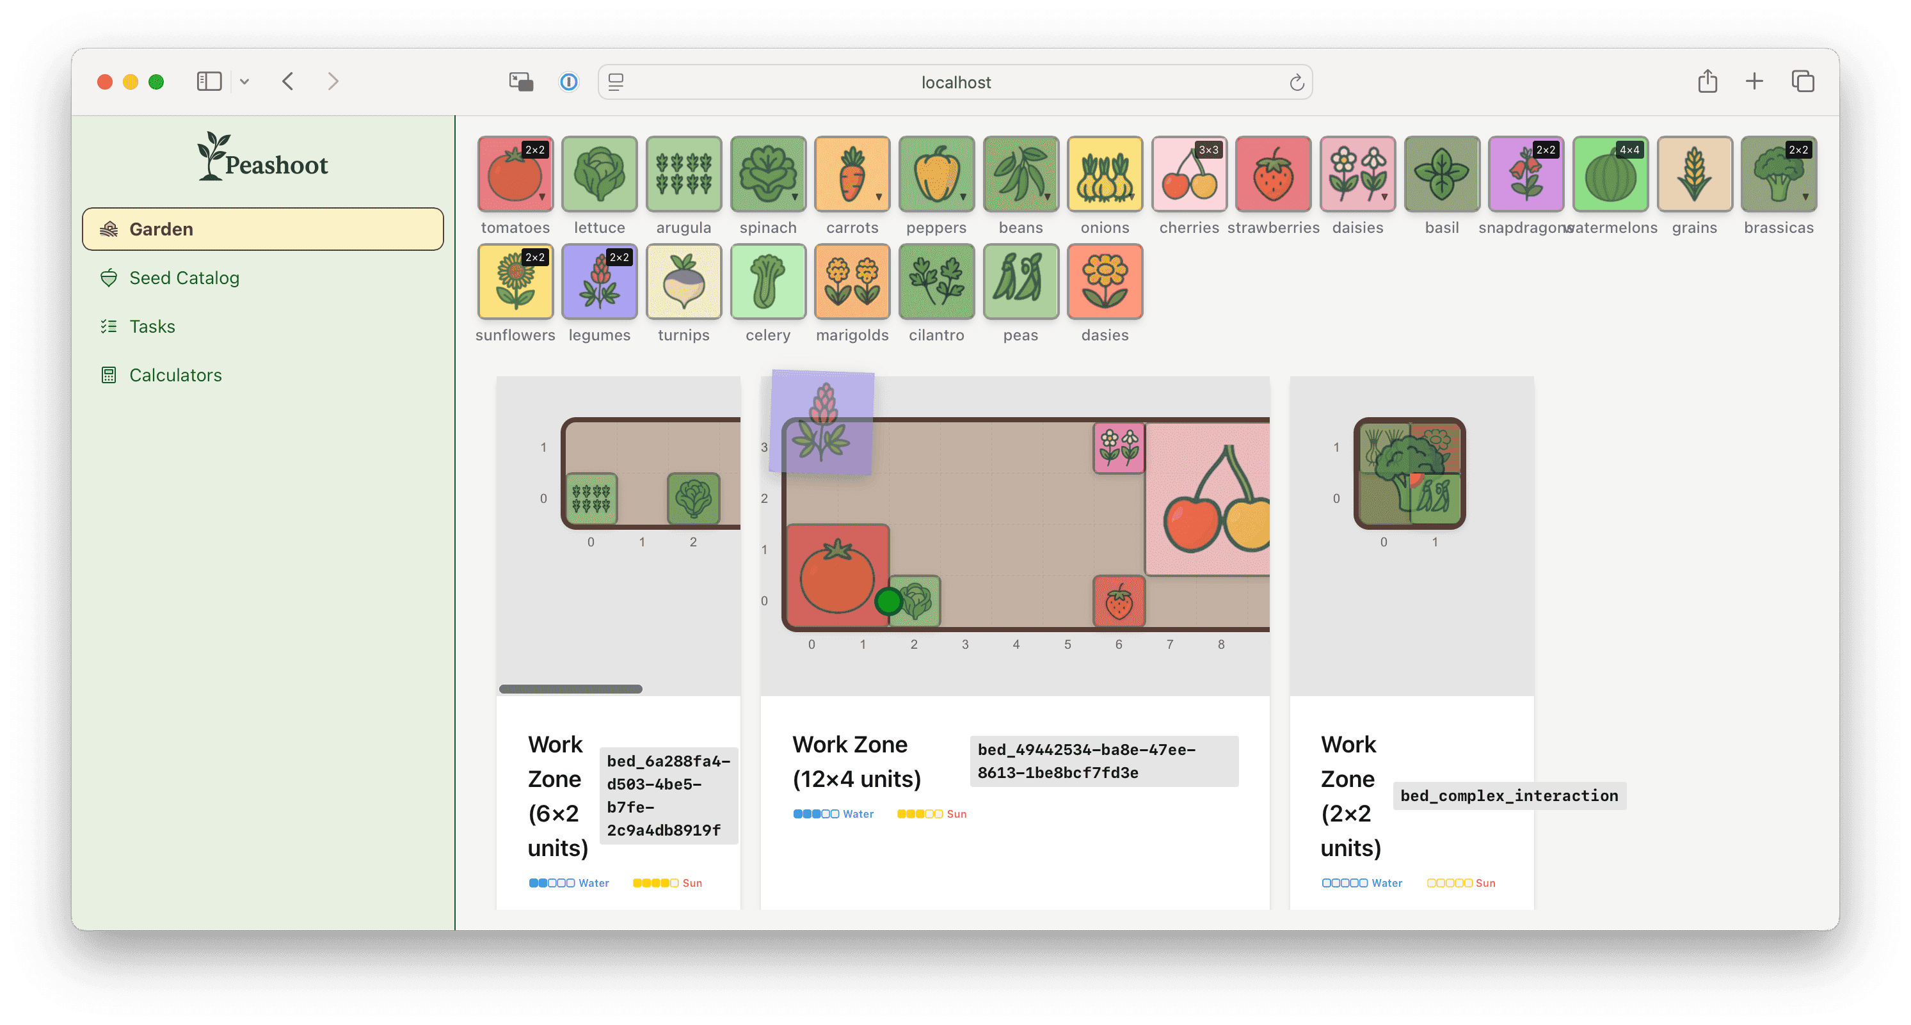The width and height of the screenshot is (1911, 1025).
Task: Select the tomatoes seed tile
Action: point(515,173)
